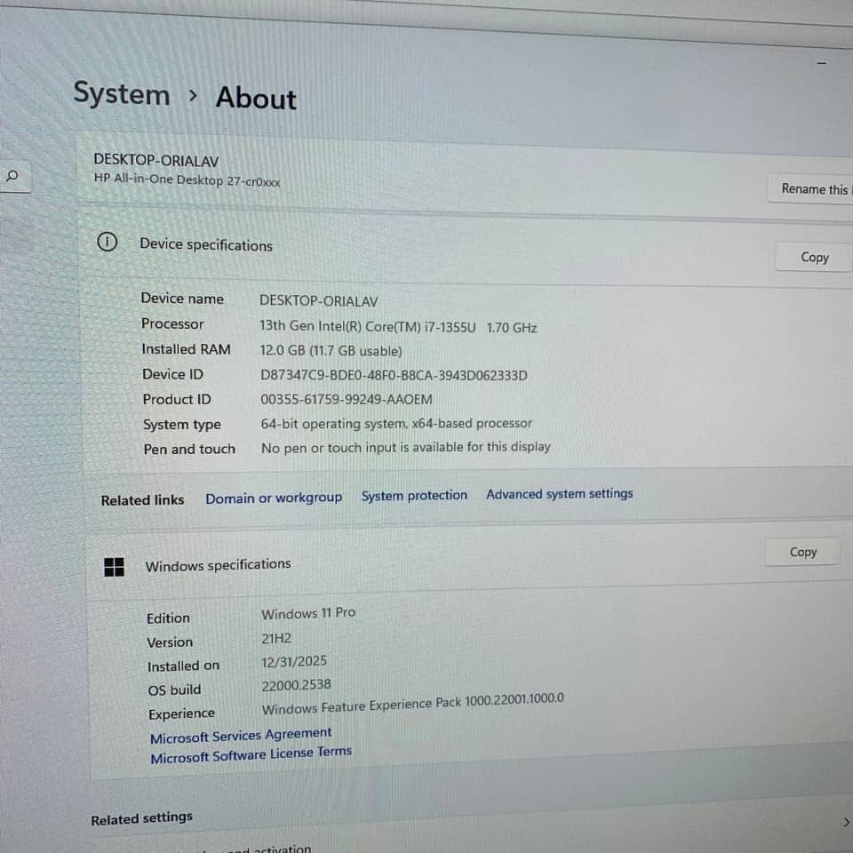Click the Device ID label

(x=172, y=374)
